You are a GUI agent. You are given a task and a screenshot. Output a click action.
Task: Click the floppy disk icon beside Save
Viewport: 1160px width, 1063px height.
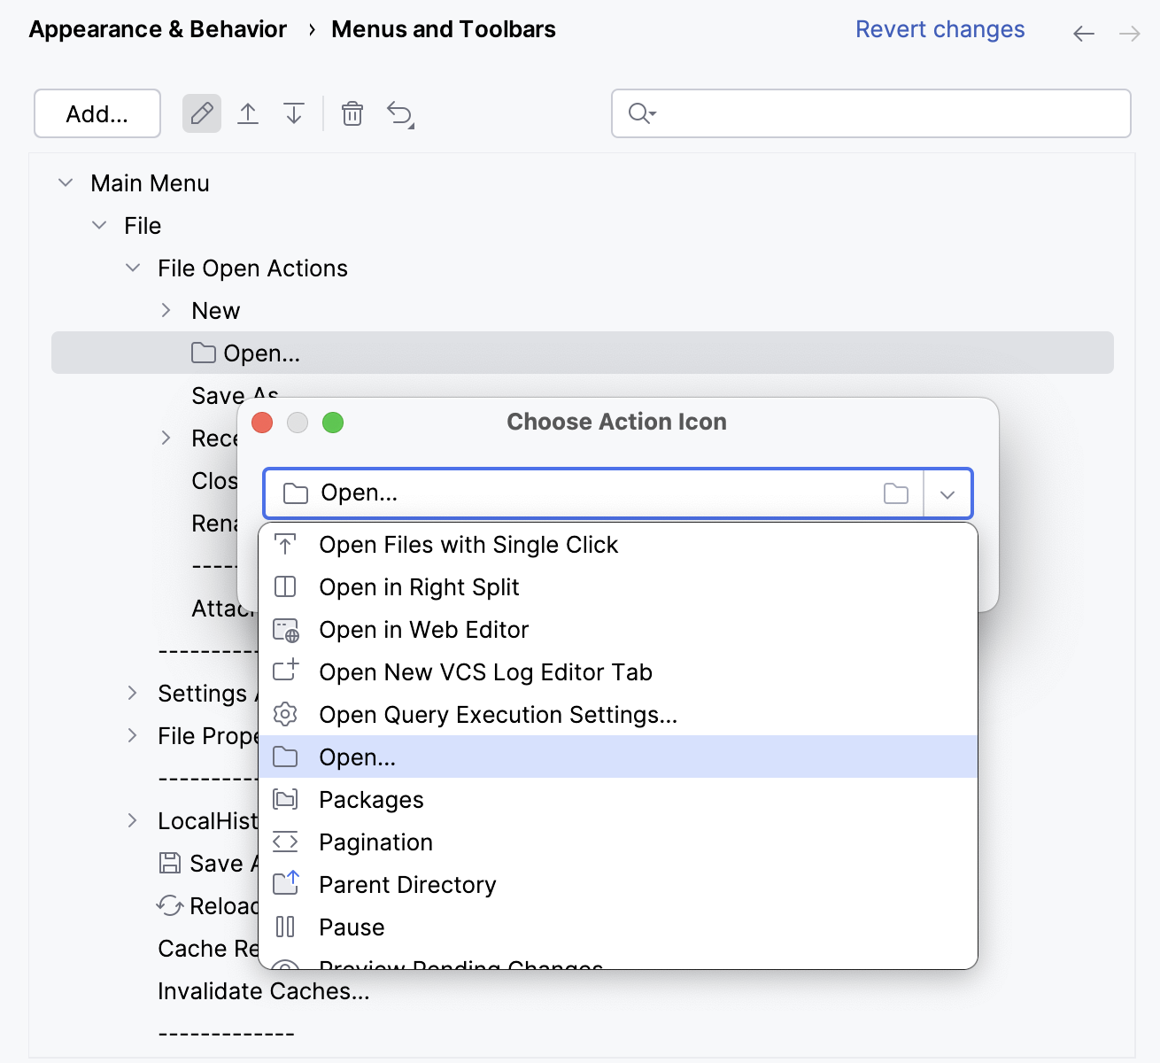point(169,862)
